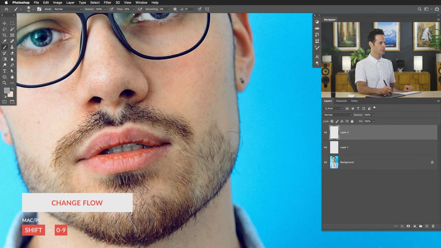The height and width of the screenshot is (248, 441).
Task: Hide Layer 1 visibility eye
Action: pos(325,147)
